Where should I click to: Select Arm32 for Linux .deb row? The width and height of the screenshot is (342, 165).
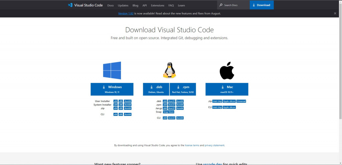(172, 101)
